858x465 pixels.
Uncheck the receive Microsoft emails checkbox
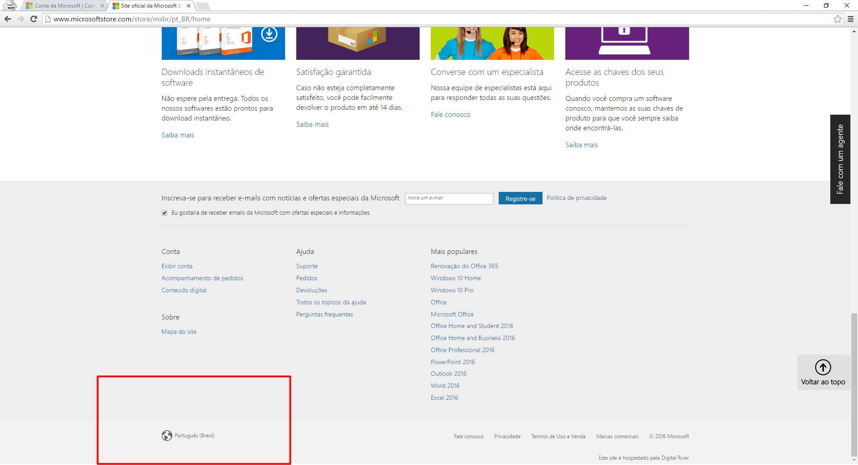point(164,213)
